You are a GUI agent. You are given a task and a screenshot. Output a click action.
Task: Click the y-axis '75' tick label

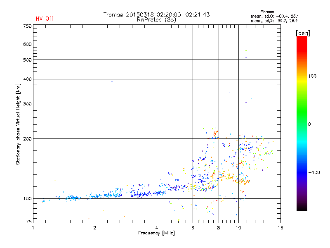(x=29, y=222)
